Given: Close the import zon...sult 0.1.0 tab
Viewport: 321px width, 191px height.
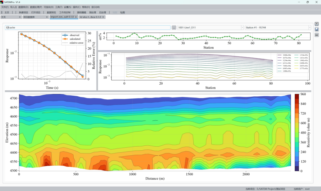Looking at the screenshot, I should pos(76,17).
